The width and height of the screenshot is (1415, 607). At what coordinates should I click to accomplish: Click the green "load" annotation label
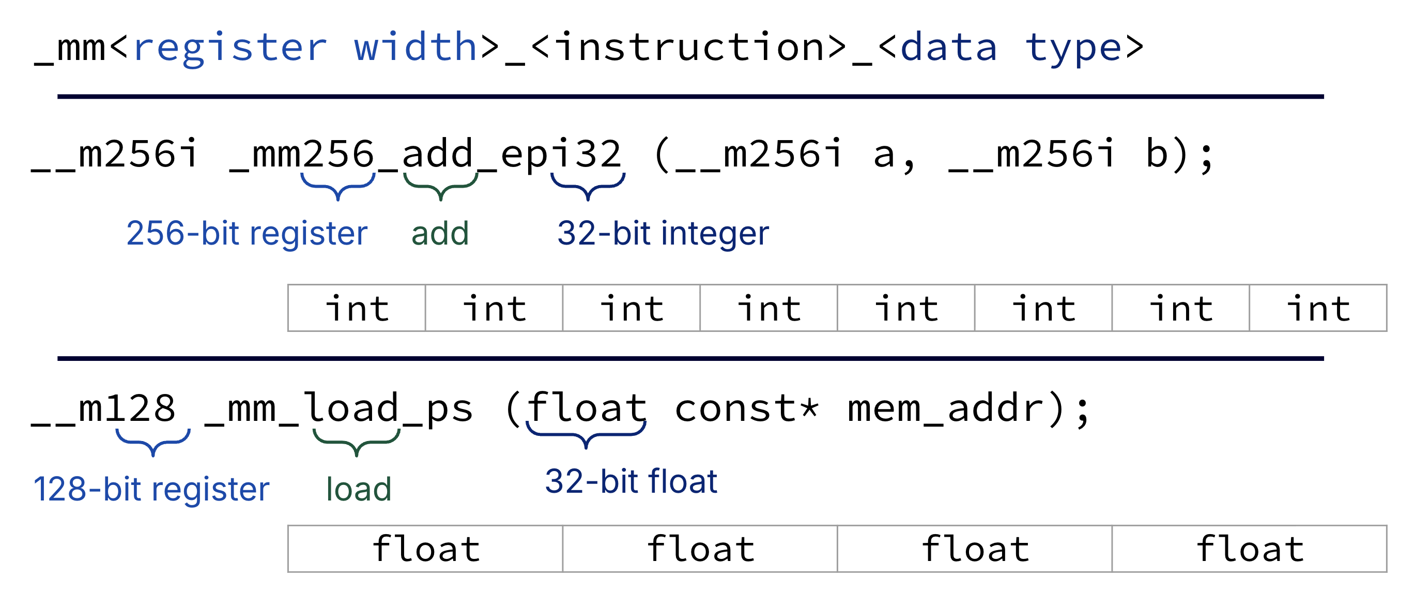pyautogui.click(x=359, y=489)
